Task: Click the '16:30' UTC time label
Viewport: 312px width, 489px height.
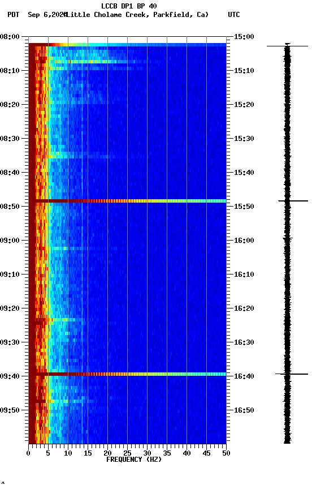Action: [x=244, y=342]
